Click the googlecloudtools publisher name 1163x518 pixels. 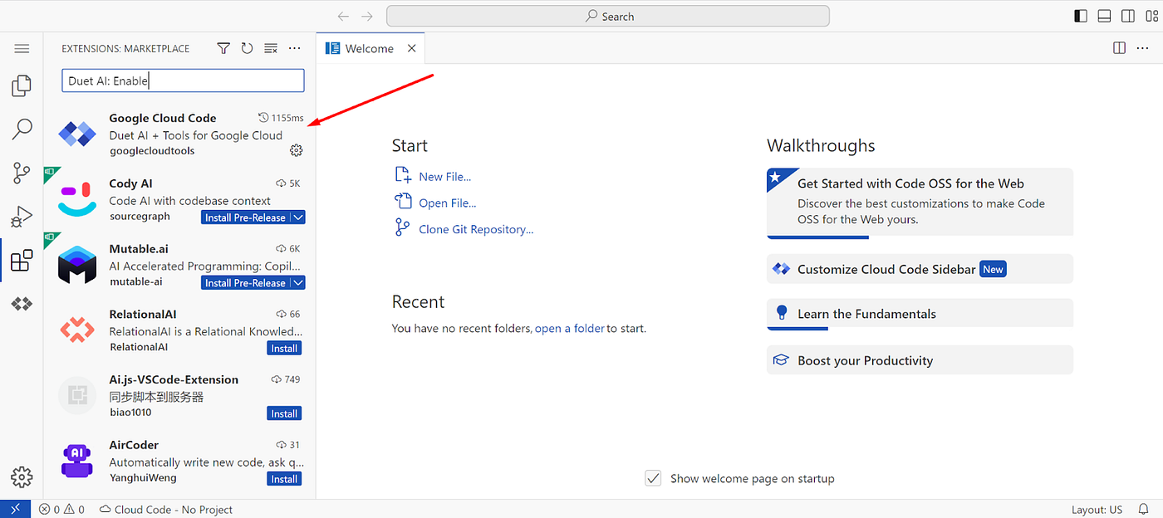[152, 151]
